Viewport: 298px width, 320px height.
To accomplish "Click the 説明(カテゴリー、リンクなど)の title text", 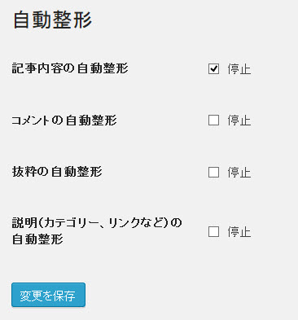I will click(x=97, y=223).
